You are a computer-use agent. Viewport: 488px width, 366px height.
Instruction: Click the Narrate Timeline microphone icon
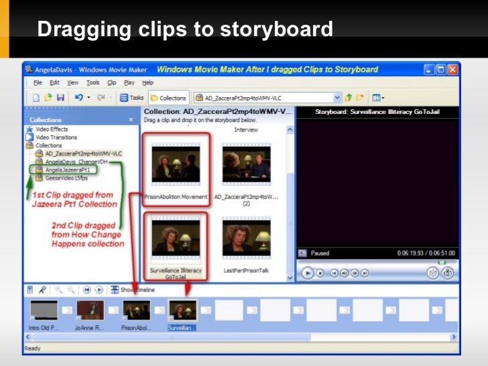(42, 290)
